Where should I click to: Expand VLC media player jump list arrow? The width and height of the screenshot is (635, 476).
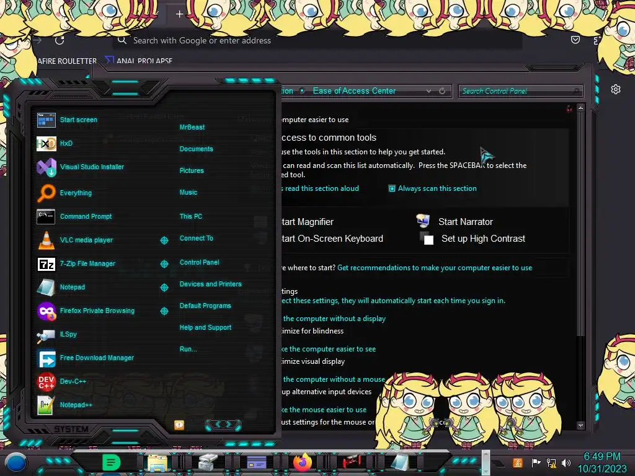[x=164, y=240]
